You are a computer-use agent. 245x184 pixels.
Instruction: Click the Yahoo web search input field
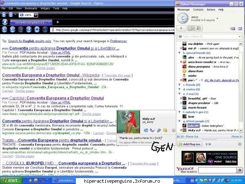click(217, 170)
